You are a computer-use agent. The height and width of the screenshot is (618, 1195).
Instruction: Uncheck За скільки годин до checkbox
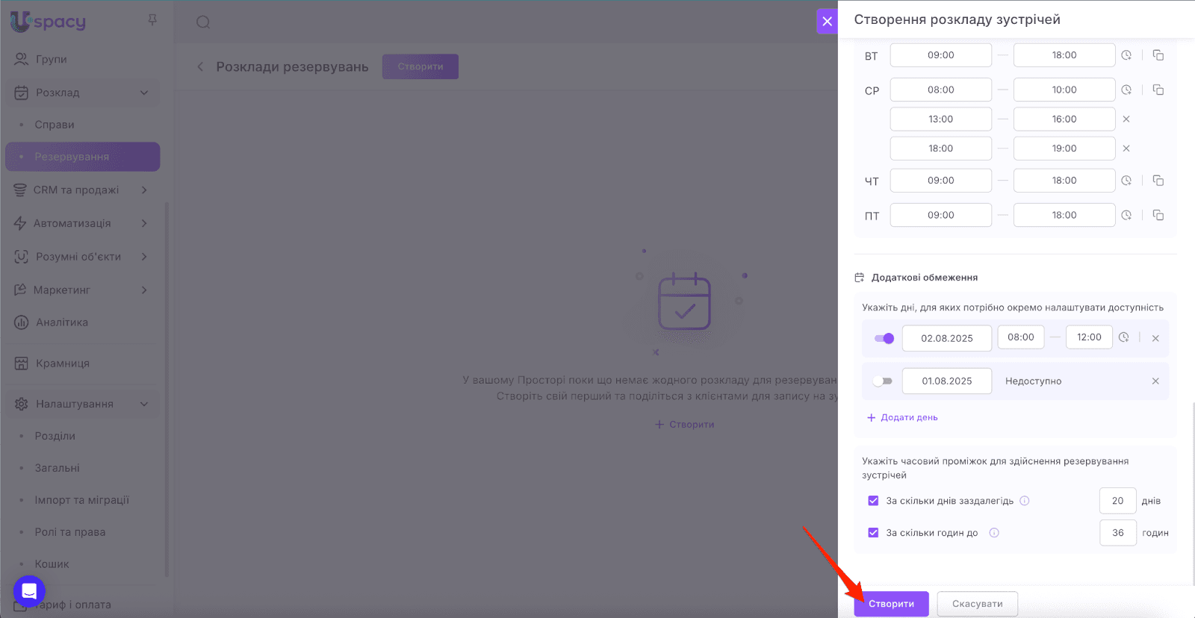873,533
